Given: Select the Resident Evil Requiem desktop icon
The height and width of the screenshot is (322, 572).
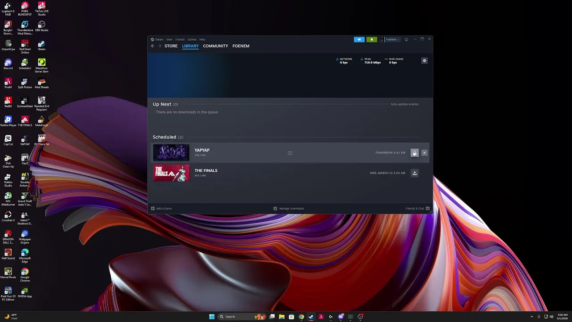Looking at the screenshot, I should pos(42,104).
